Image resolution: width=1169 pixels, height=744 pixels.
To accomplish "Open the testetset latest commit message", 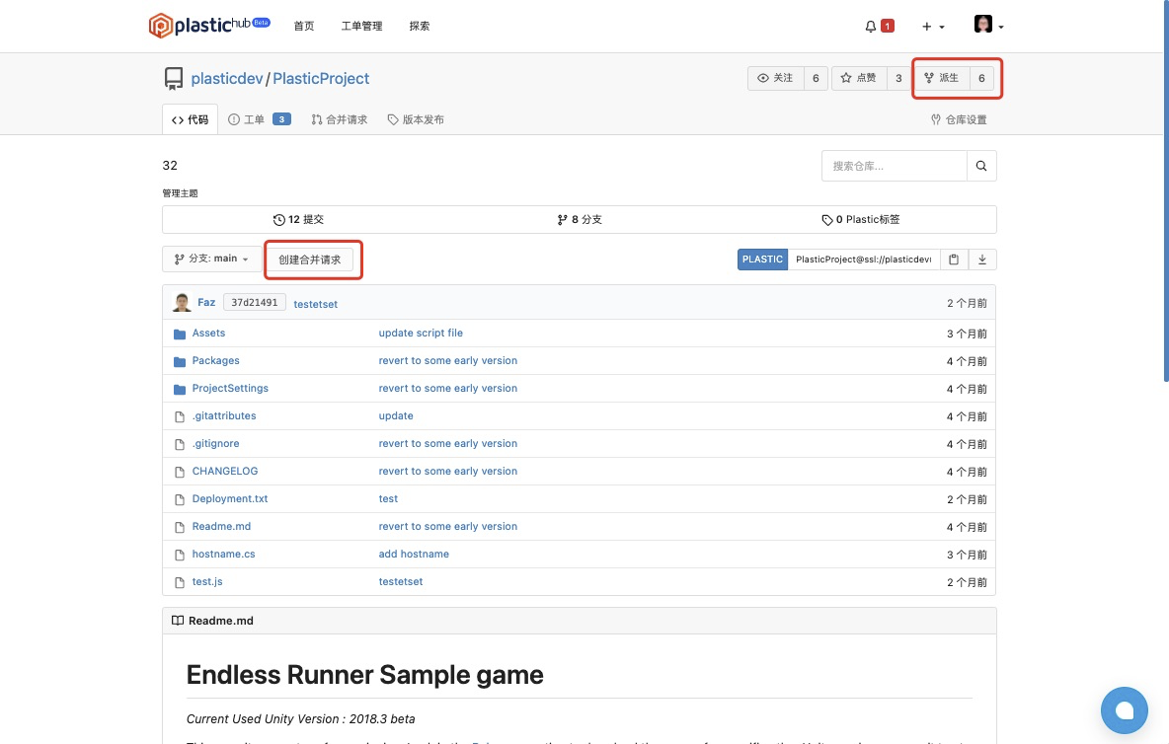I will [x=315, y=304].
